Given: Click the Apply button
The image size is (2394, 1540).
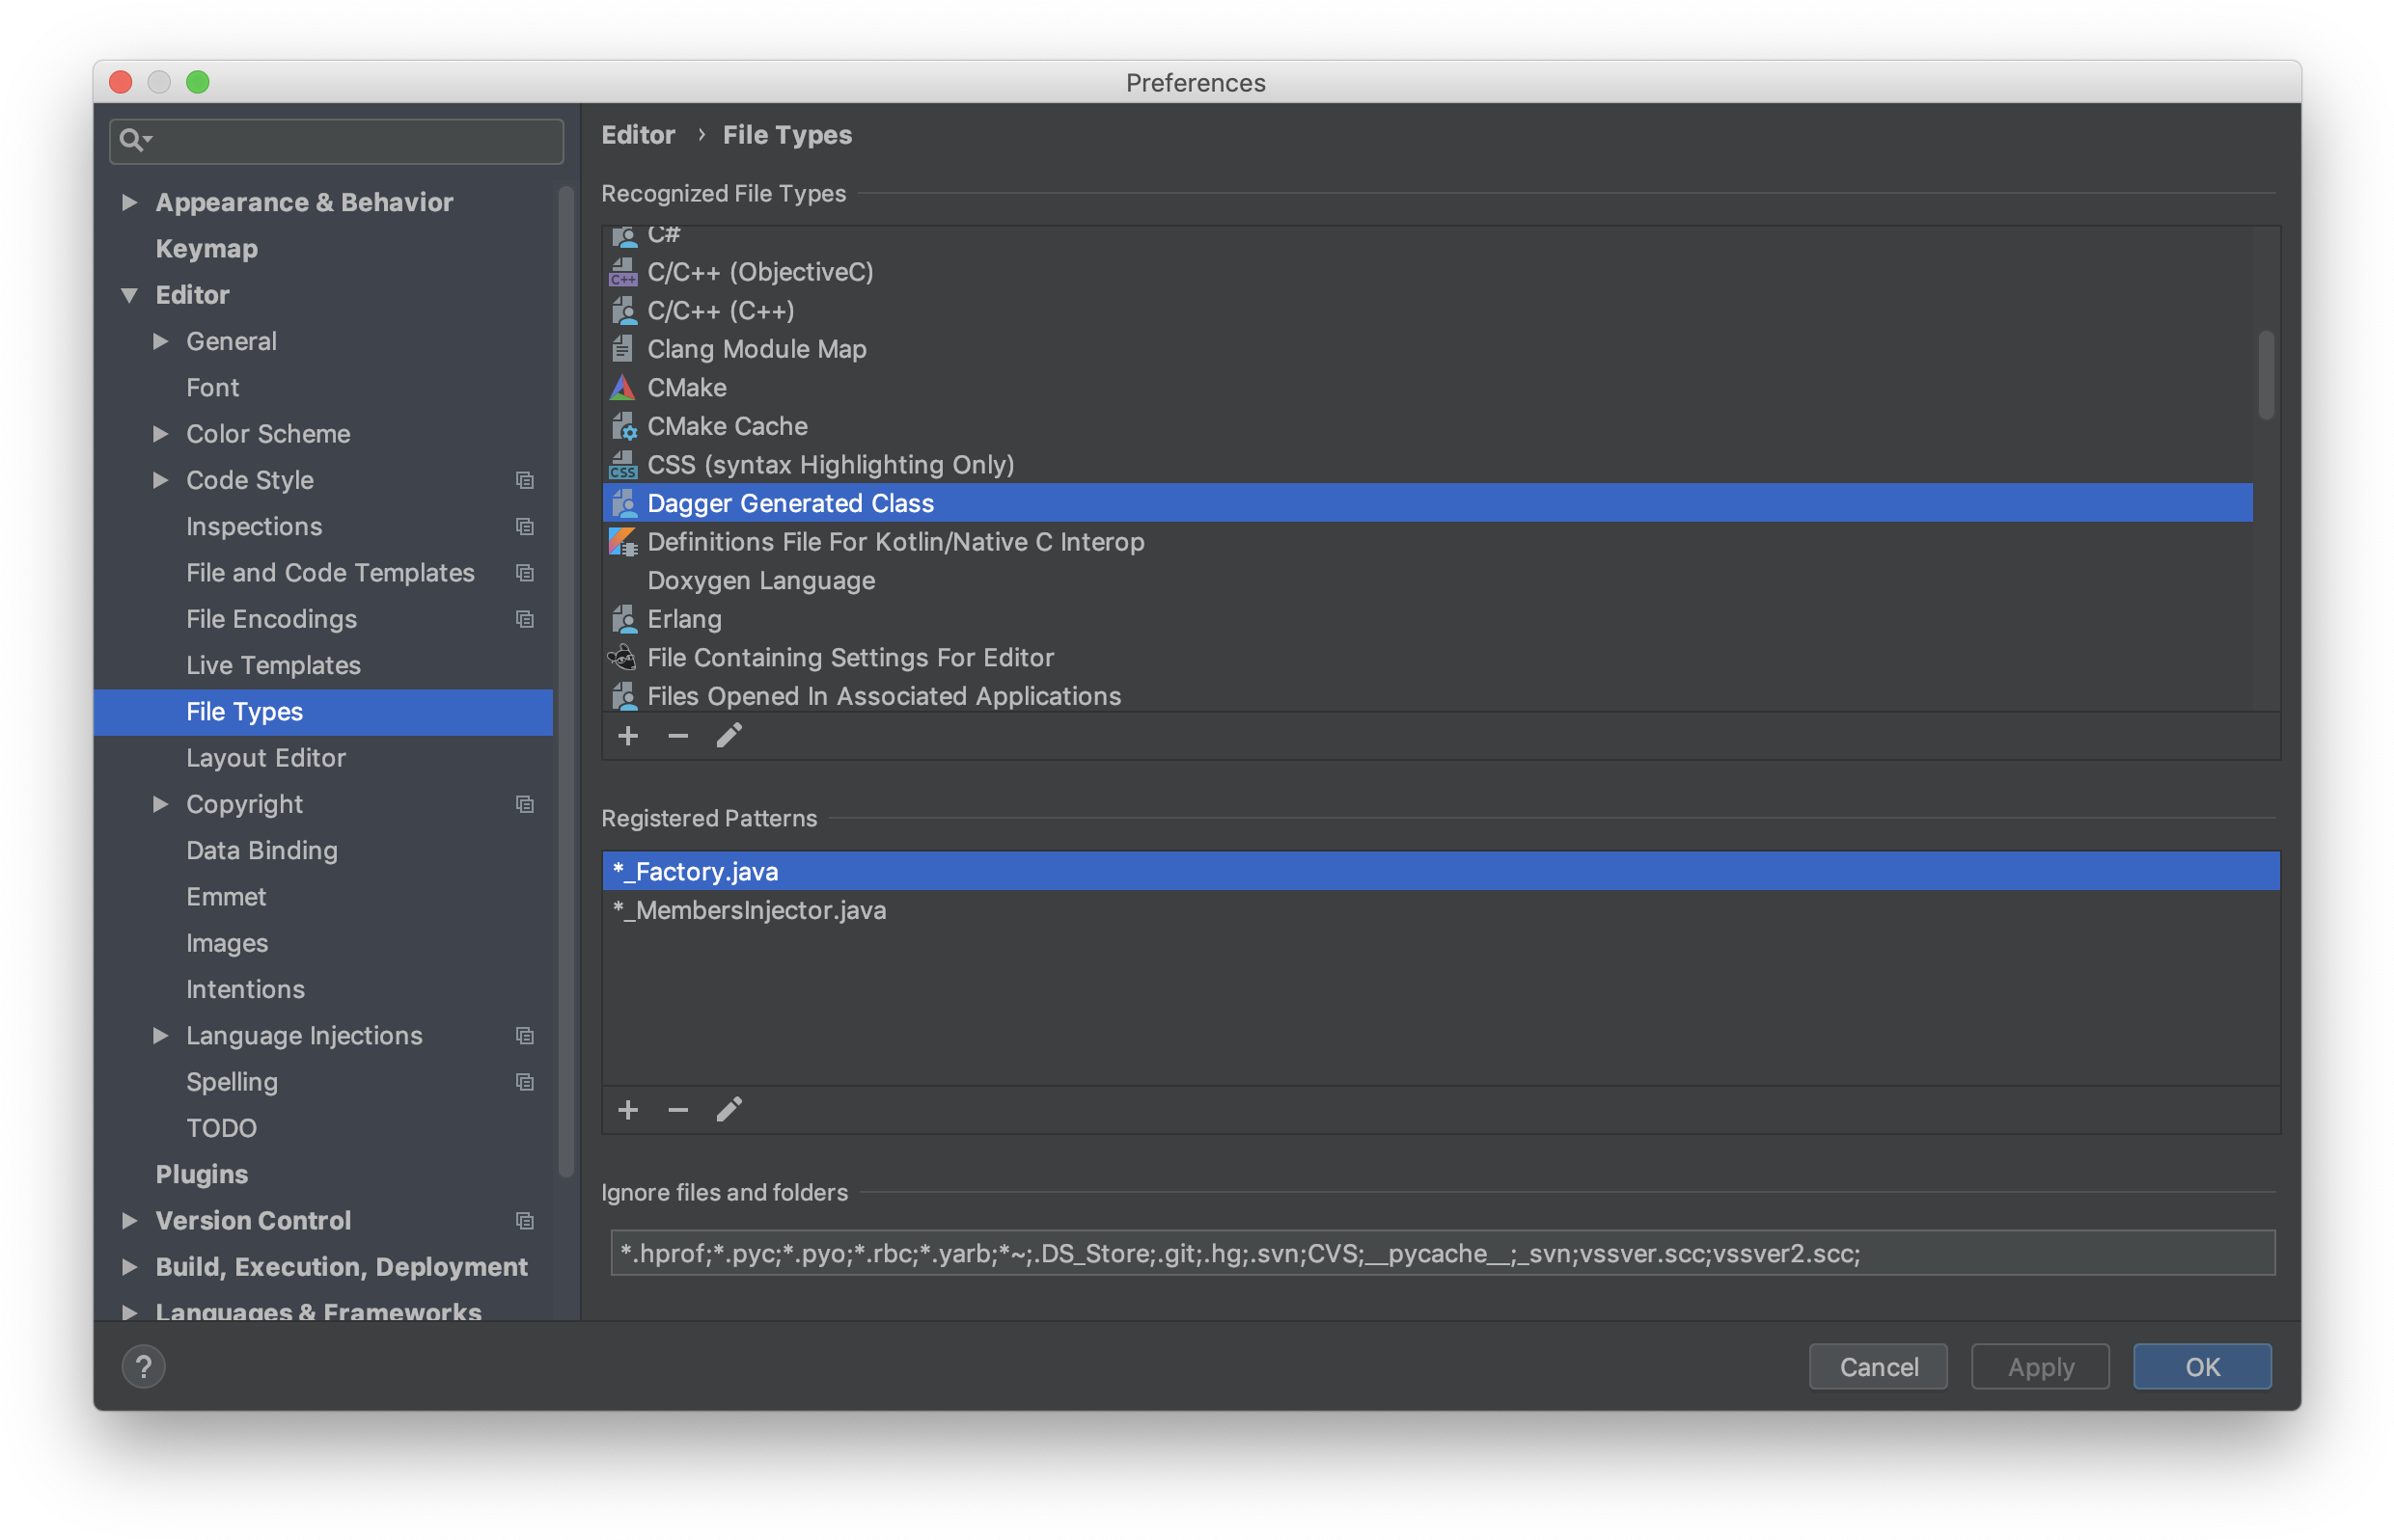Looking at the screenshot, I should coord(2040,1367).
